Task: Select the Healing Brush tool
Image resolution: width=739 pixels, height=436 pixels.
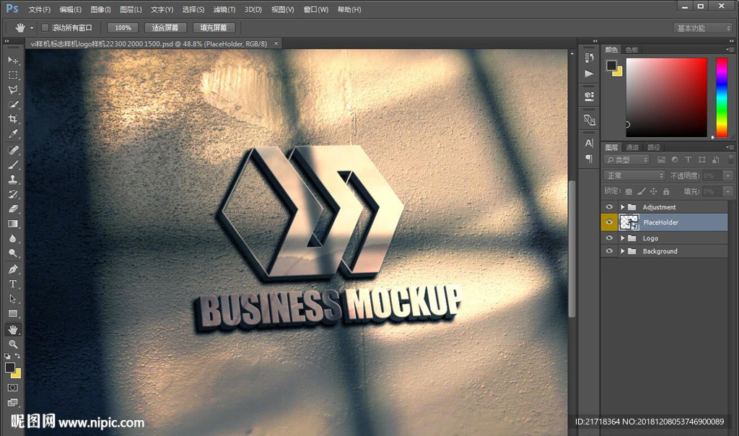Action: 13,150
